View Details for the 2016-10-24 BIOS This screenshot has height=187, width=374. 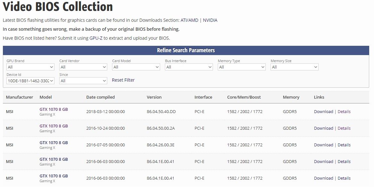click(x=344, y=128)
